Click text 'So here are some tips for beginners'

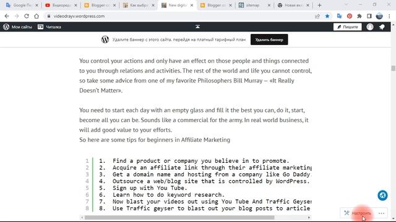126,140
